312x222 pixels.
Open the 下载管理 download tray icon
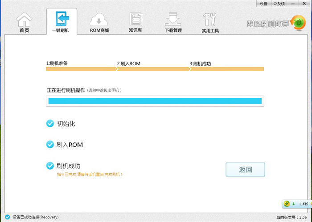(x=173, y=19)
